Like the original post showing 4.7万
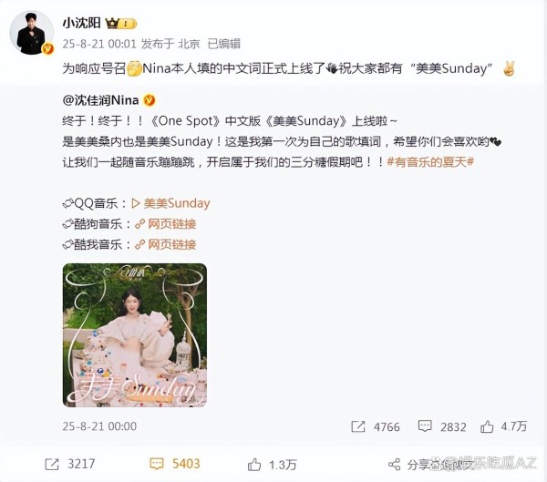547x482 pixels. point(487,426)
